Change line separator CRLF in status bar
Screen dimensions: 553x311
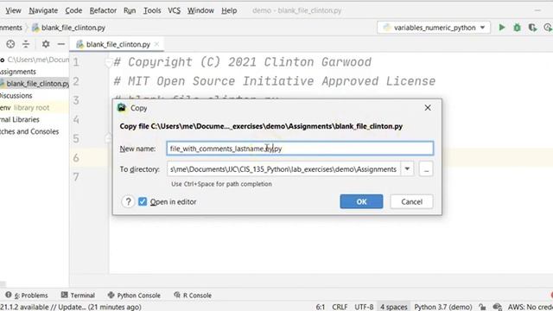(x=340, y=307)
